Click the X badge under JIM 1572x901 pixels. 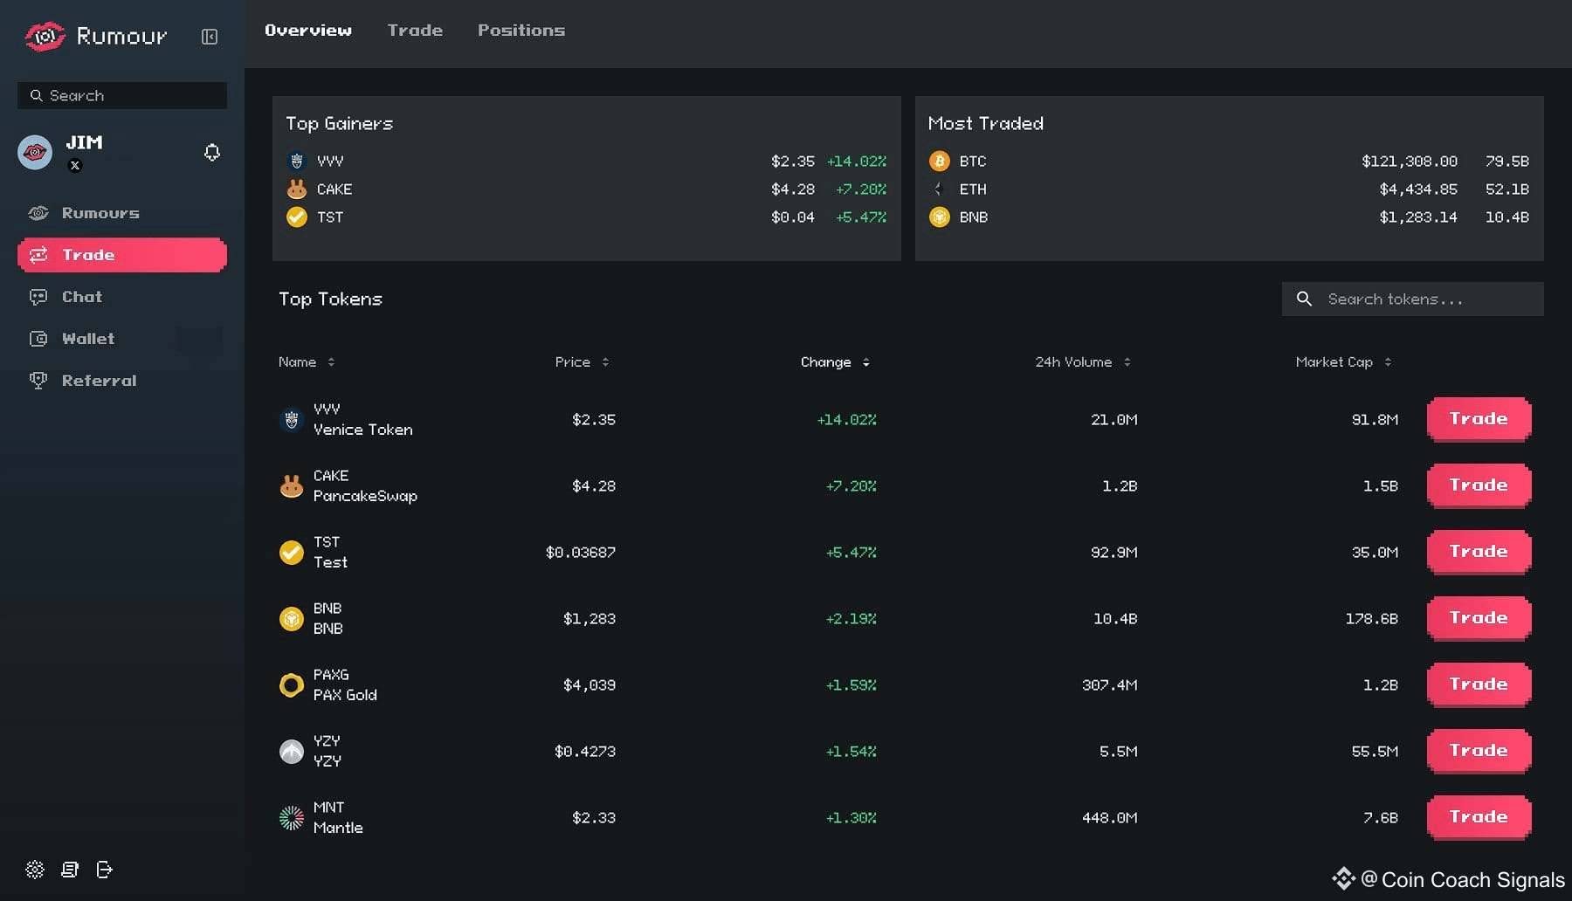(x=75, y=166)
